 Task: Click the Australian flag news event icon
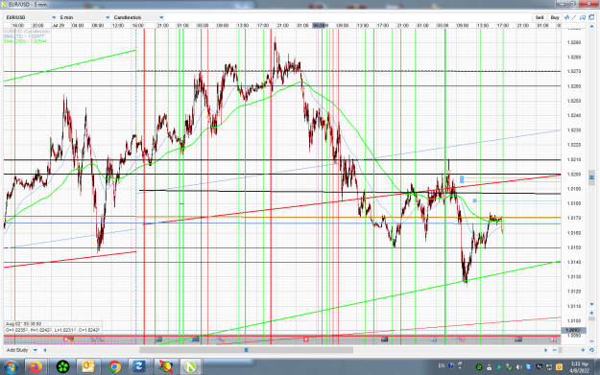point(385,340)
